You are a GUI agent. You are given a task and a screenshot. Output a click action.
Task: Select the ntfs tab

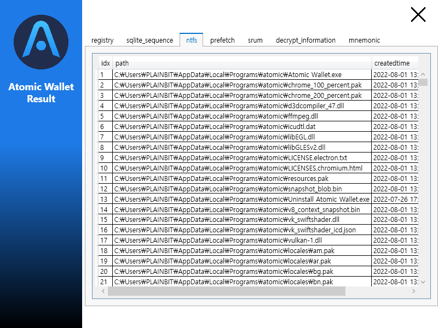tap(191, 40)
